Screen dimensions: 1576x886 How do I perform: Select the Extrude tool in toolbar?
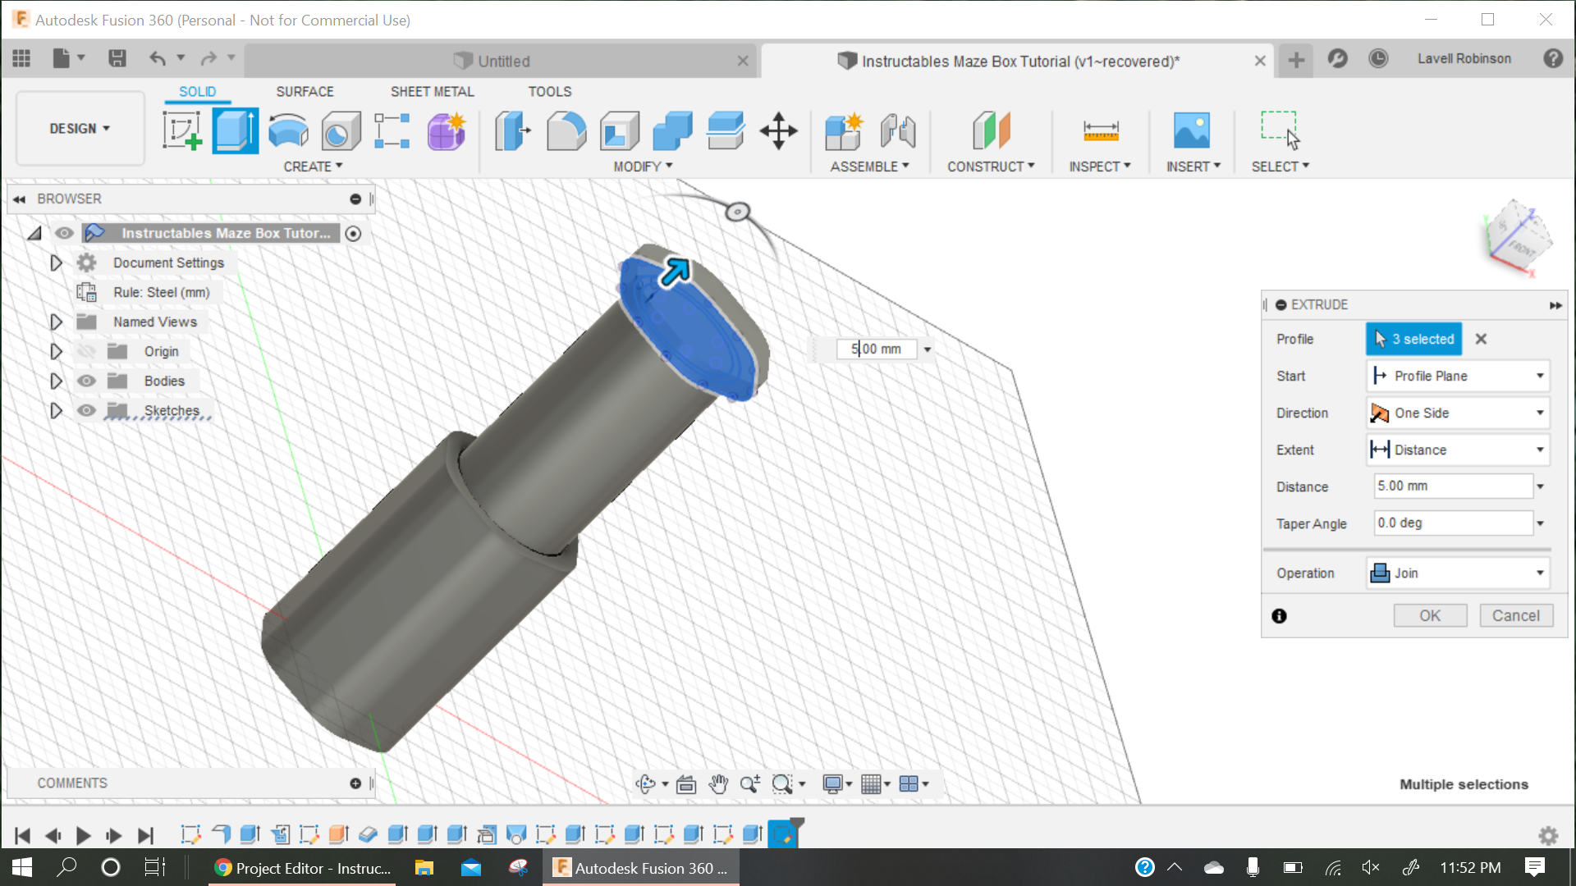[236, 131]
